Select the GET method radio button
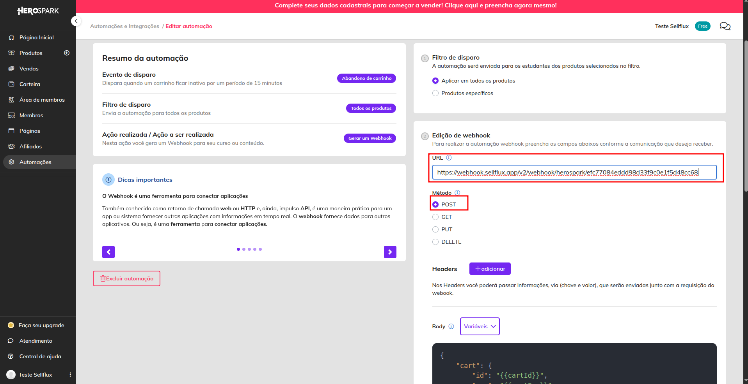The width and height of the screenshot is (748, 384). (435, 217)
